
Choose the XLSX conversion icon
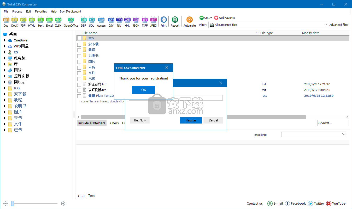click(58, 20)
